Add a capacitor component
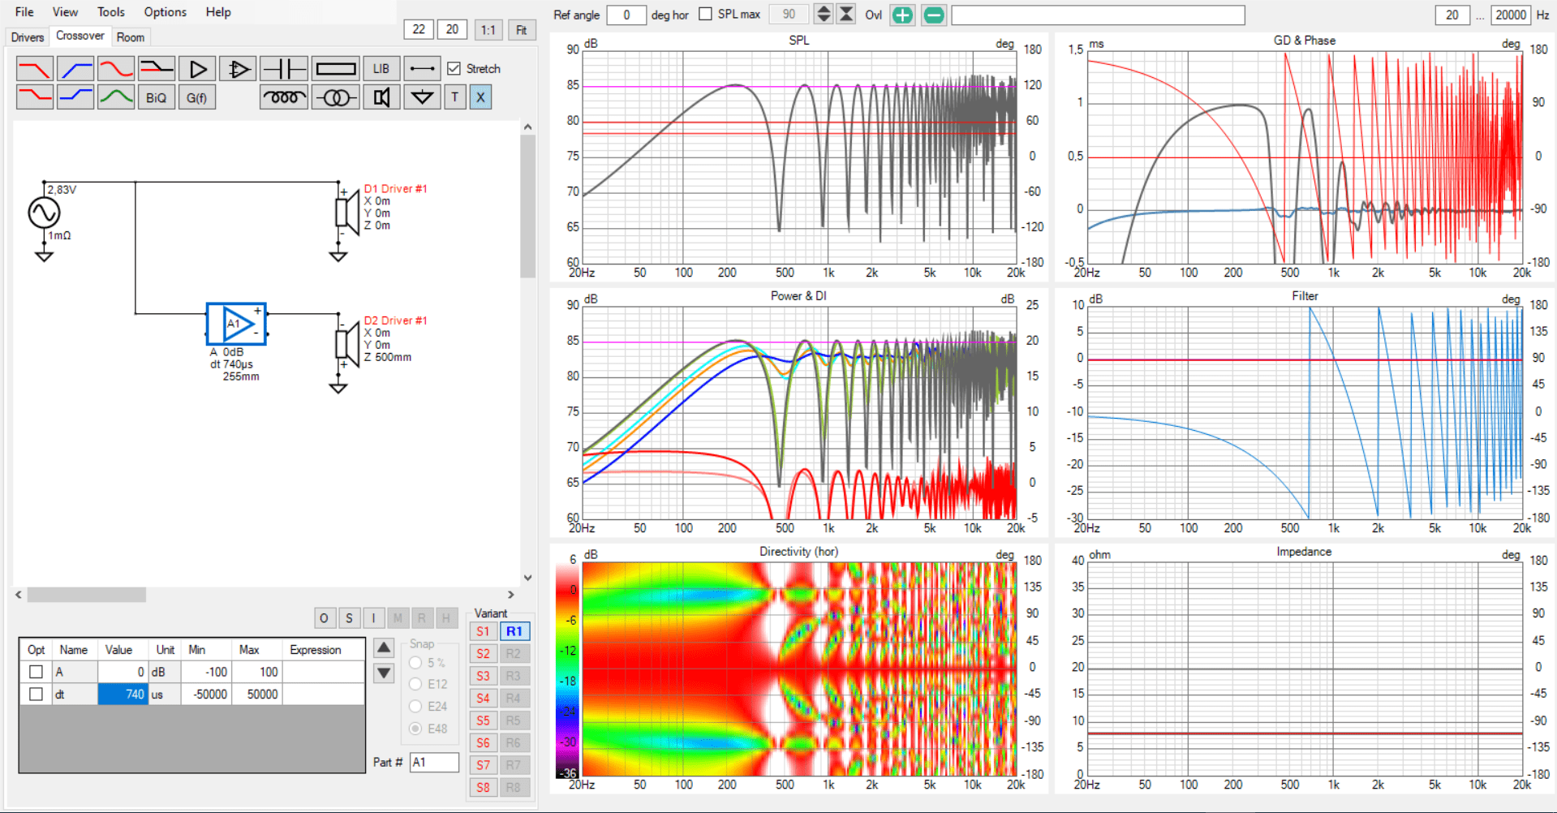 point(284,69)
